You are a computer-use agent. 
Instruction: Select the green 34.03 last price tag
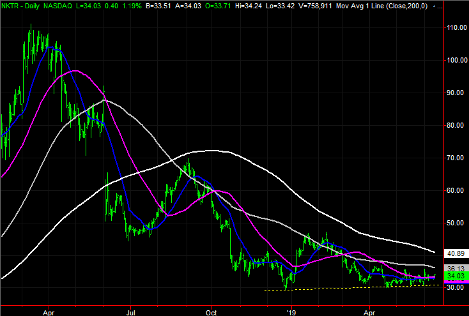pos(456,276)
